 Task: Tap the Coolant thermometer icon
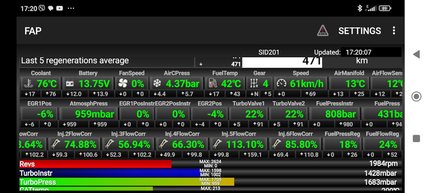point(28,84)
